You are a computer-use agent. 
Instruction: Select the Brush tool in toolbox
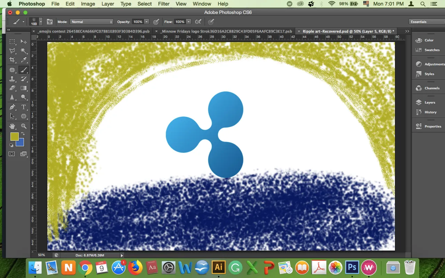coord(24,70)
